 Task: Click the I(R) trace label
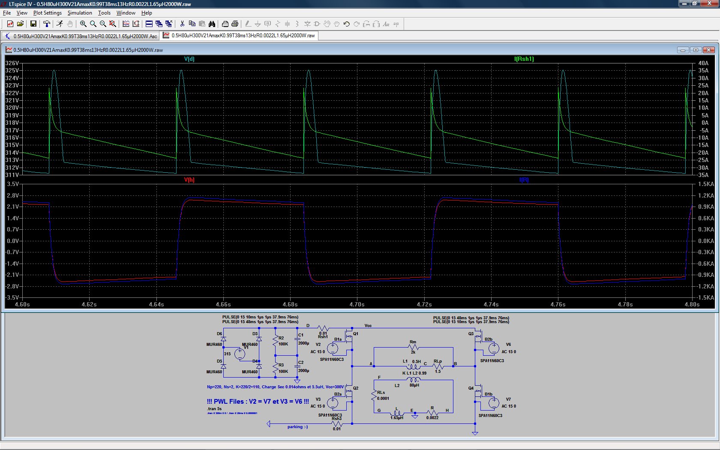click(524, 180)
